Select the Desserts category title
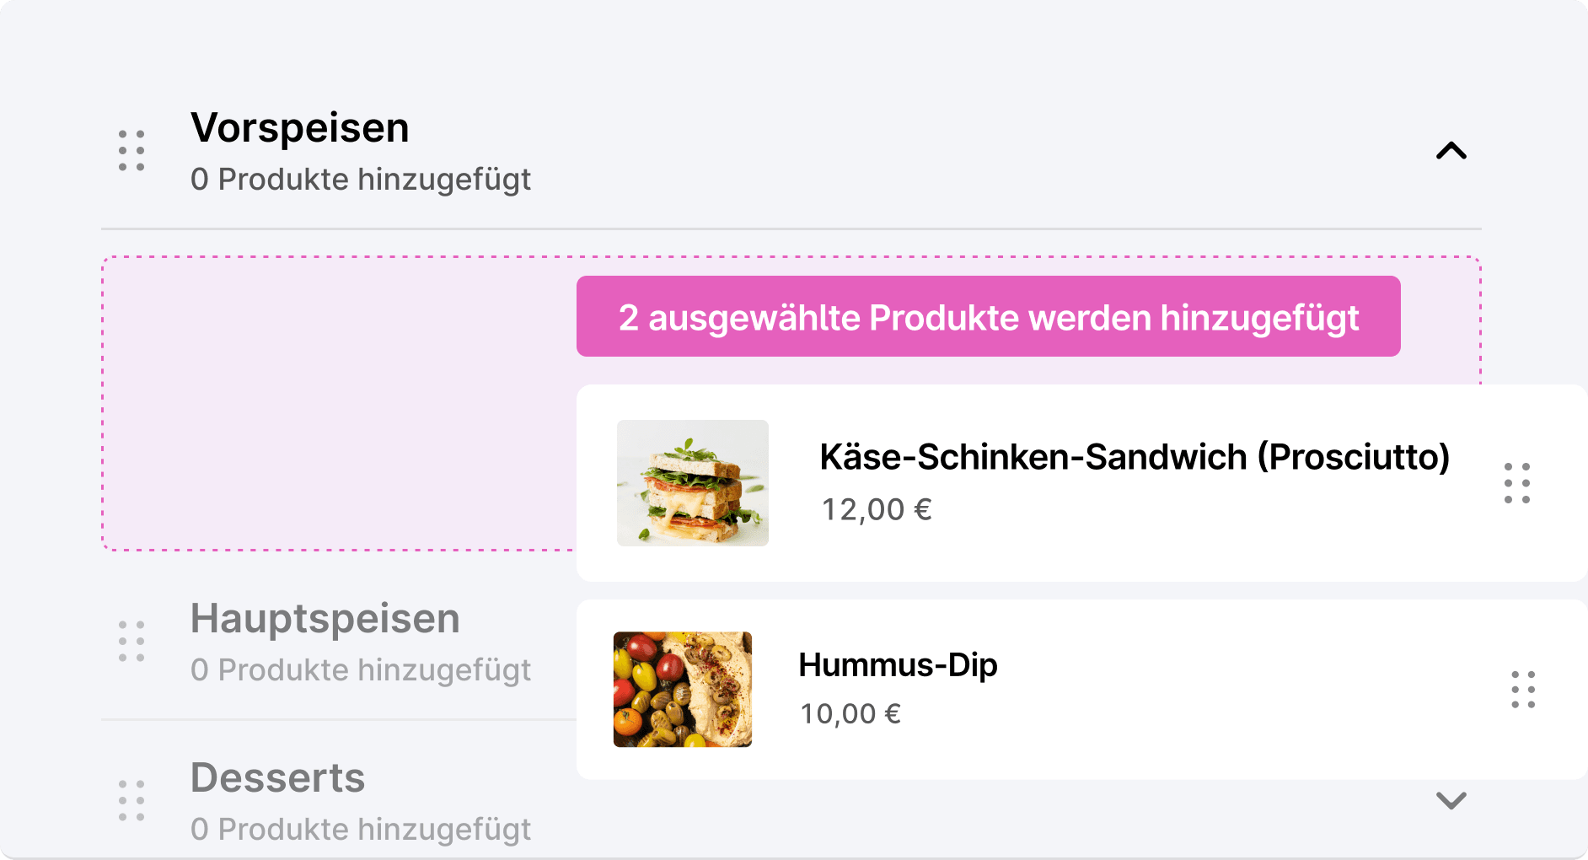The image size is (1588, 860). coord(278,778)
